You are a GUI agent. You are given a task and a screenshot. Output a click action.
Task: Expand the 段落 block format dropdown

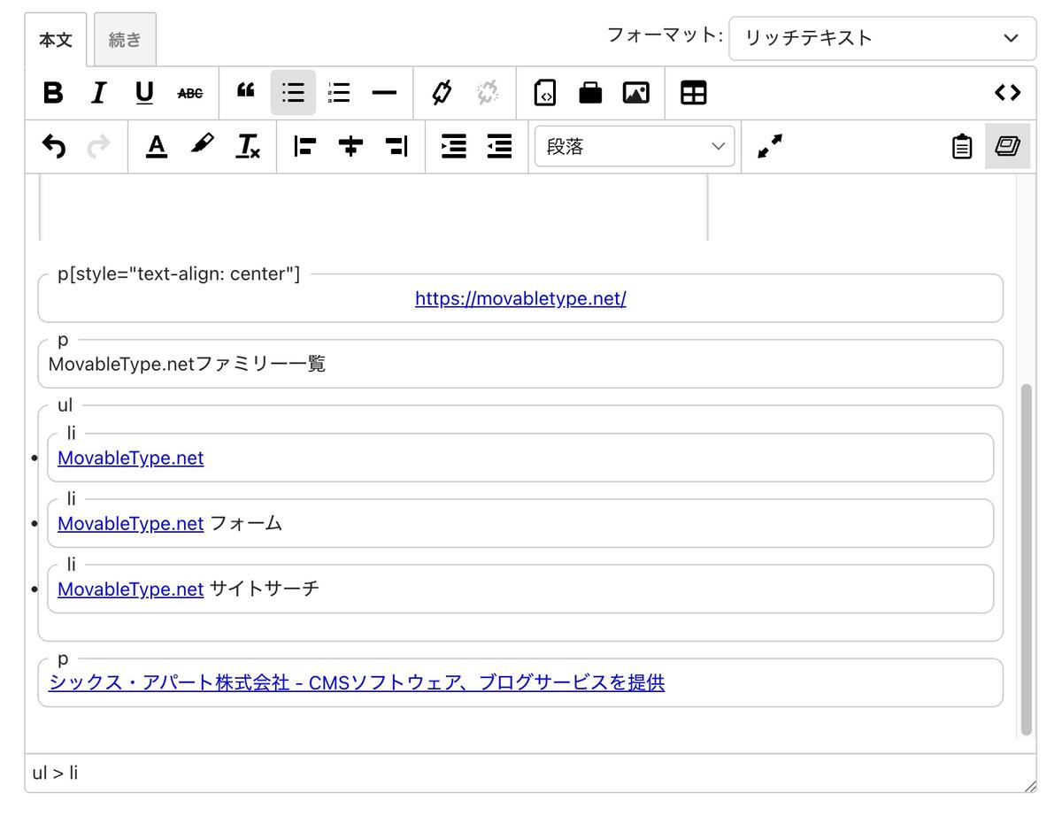coord(634,147)
